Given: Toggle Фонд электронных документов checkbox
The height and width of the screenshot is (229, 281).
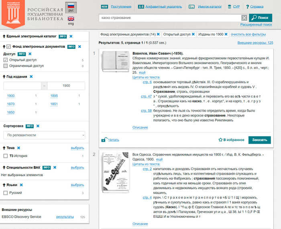Looking at the screenshot, I should (x=8, y=47).
